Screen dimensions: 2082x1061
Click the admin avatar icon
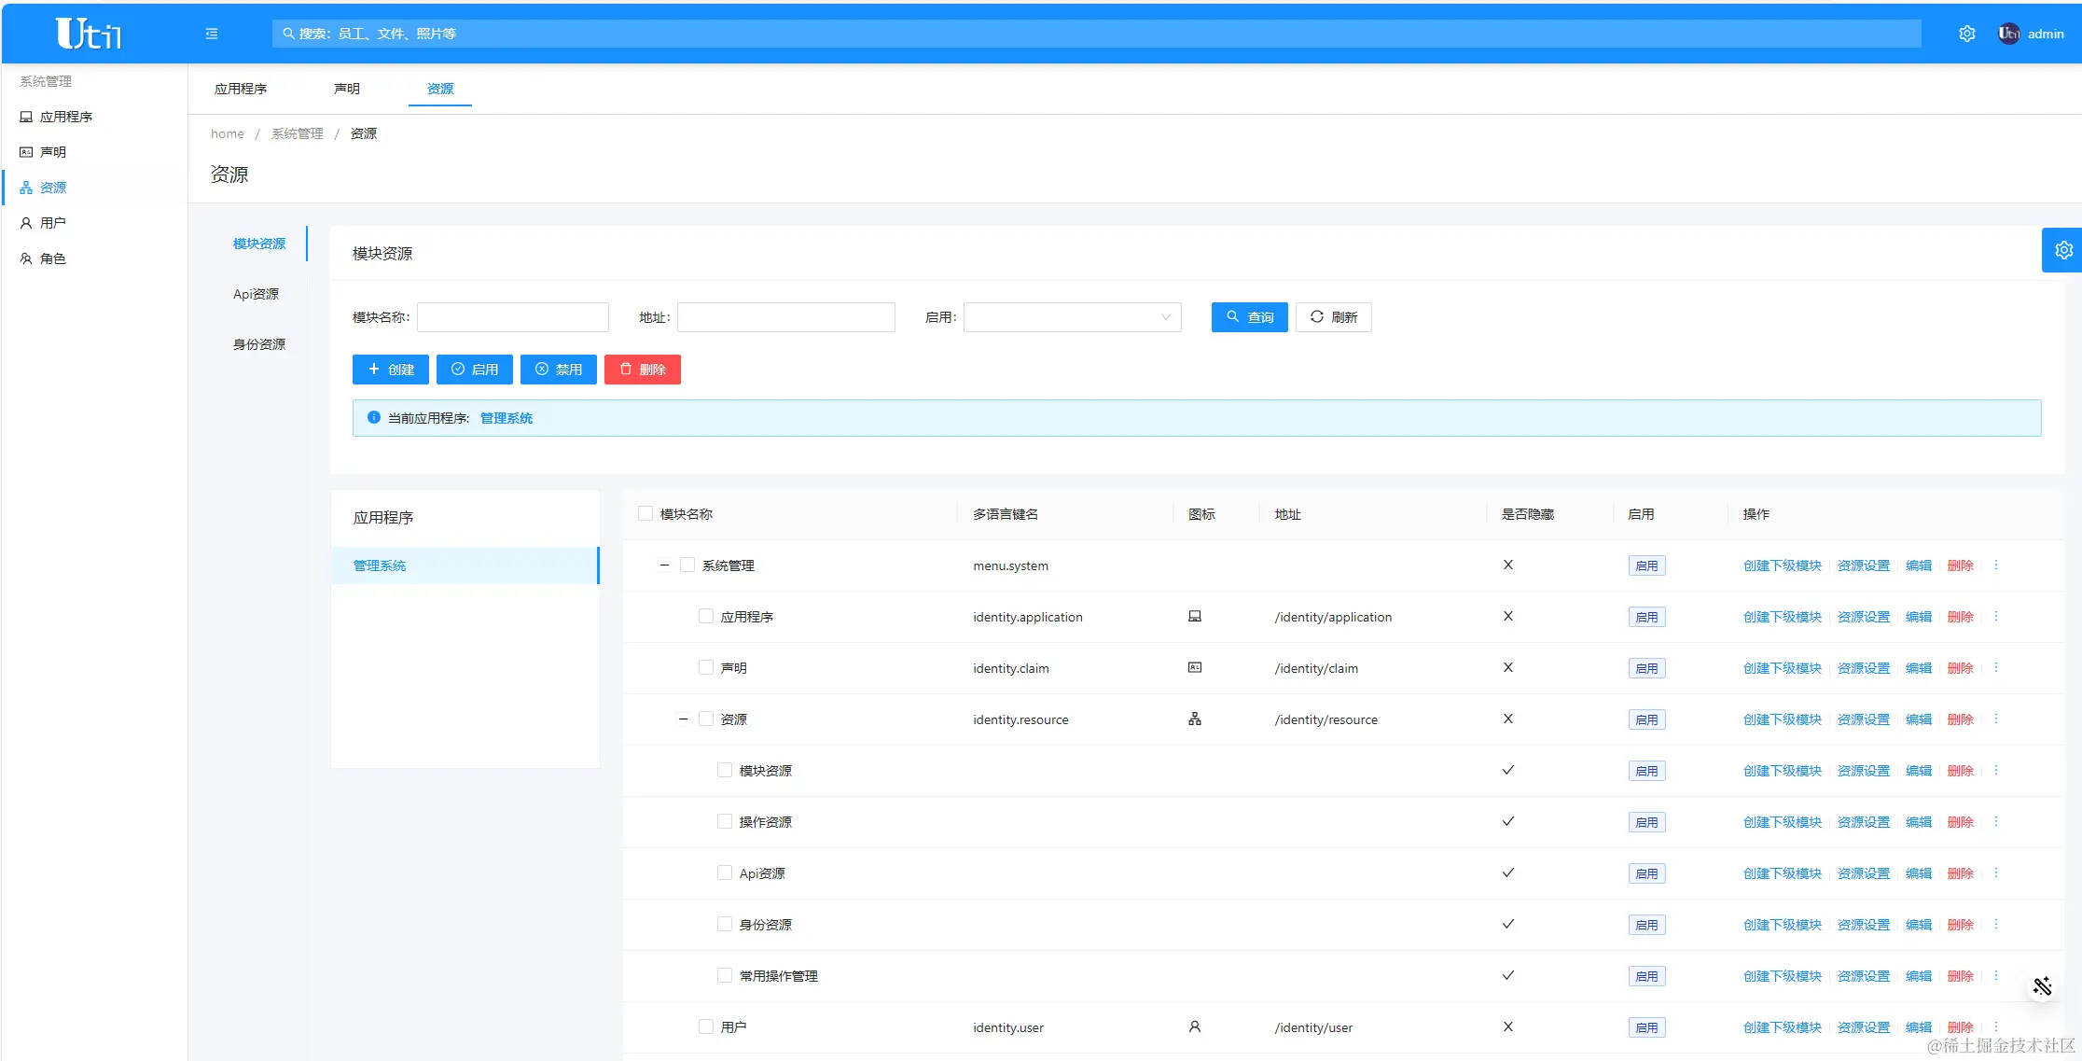tap(2008, 34)
